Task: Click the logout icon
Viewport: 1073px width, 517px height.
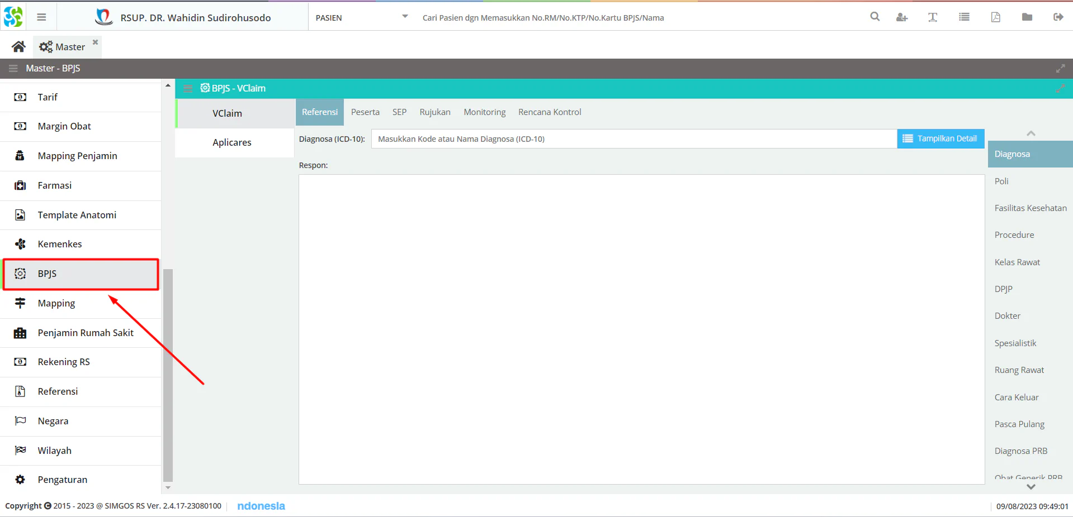Action: [x=1058, y=17]
